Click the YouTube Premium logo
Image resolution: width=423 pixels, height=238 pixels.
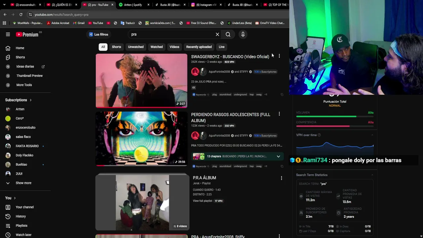pos(27,34)
